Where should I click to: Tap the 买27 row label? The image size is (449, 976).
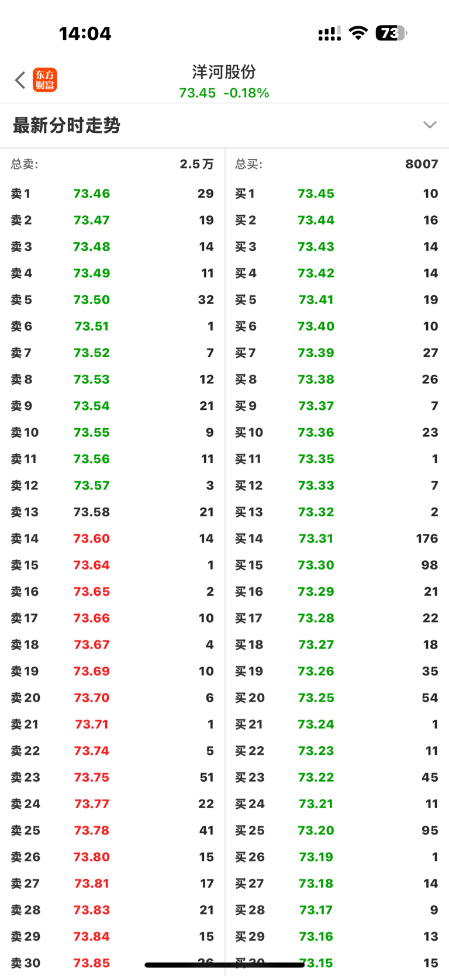(x=250, y=884)
